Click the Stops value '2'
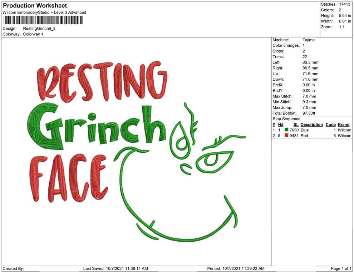Image resolution: width=354 pixels, height=272 pixels. point(304,51)
